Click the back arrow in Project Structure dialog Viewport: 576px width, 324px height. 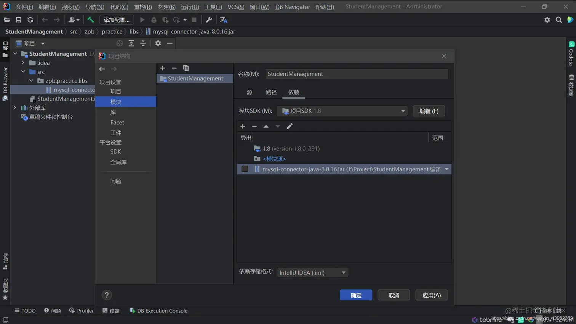[x=102, y=69]
